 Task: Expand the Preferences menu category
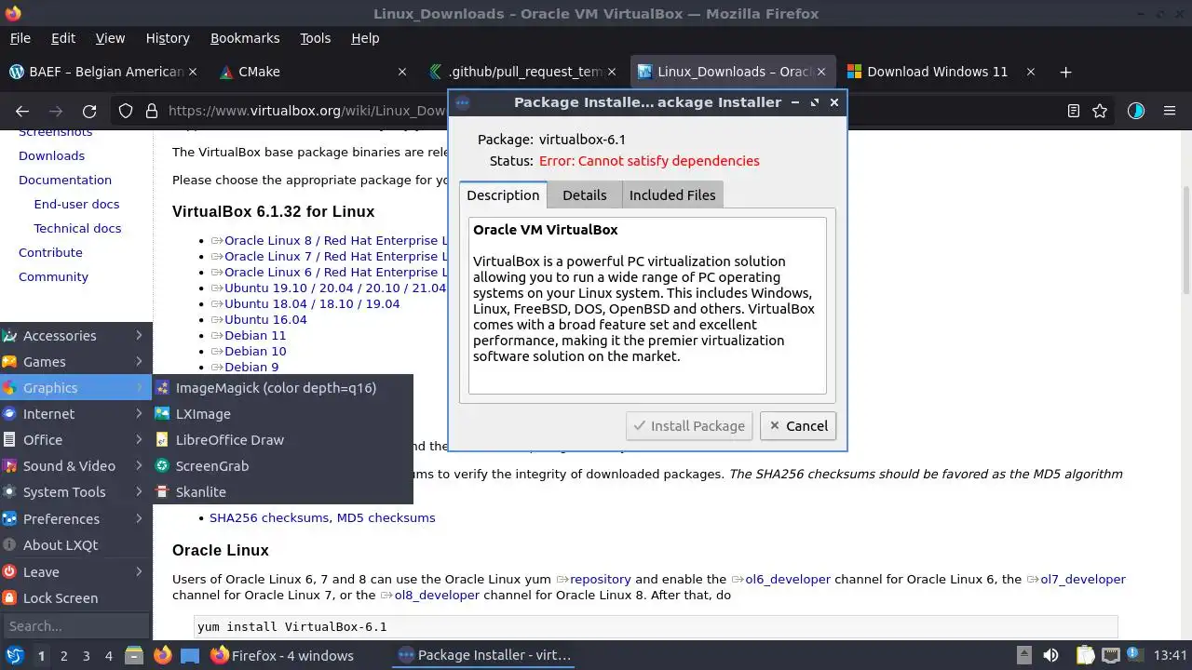(76, 519)
